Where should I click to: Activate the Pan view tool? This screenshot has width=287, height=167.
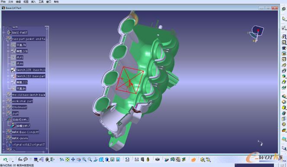click(73, 160)
